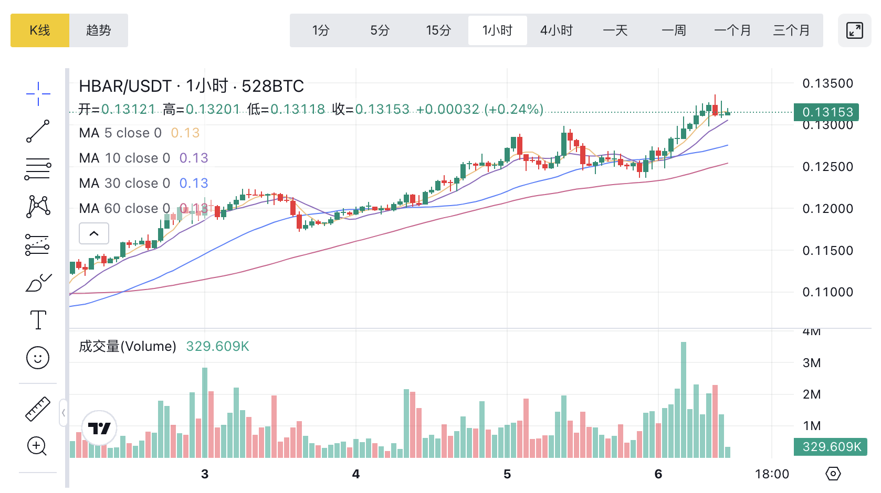The width and height of the screenshot is (881, 493).
Task: Select the trend line drawing tool
Action: pos(38,131)
